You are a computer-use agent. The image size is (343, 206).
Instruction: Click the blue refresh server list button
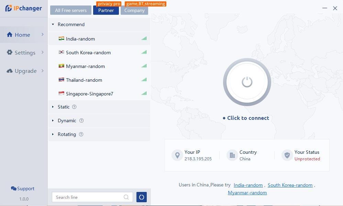click(x=142, y=197)
